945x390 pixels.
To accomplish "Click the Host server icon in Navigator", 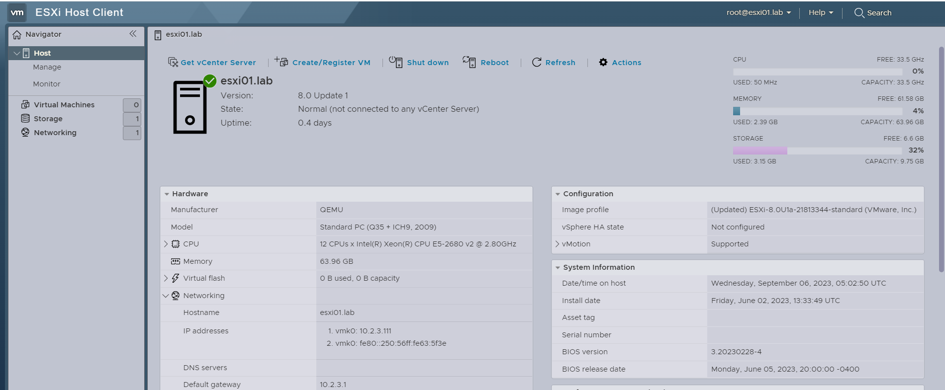I will [26, 53].
